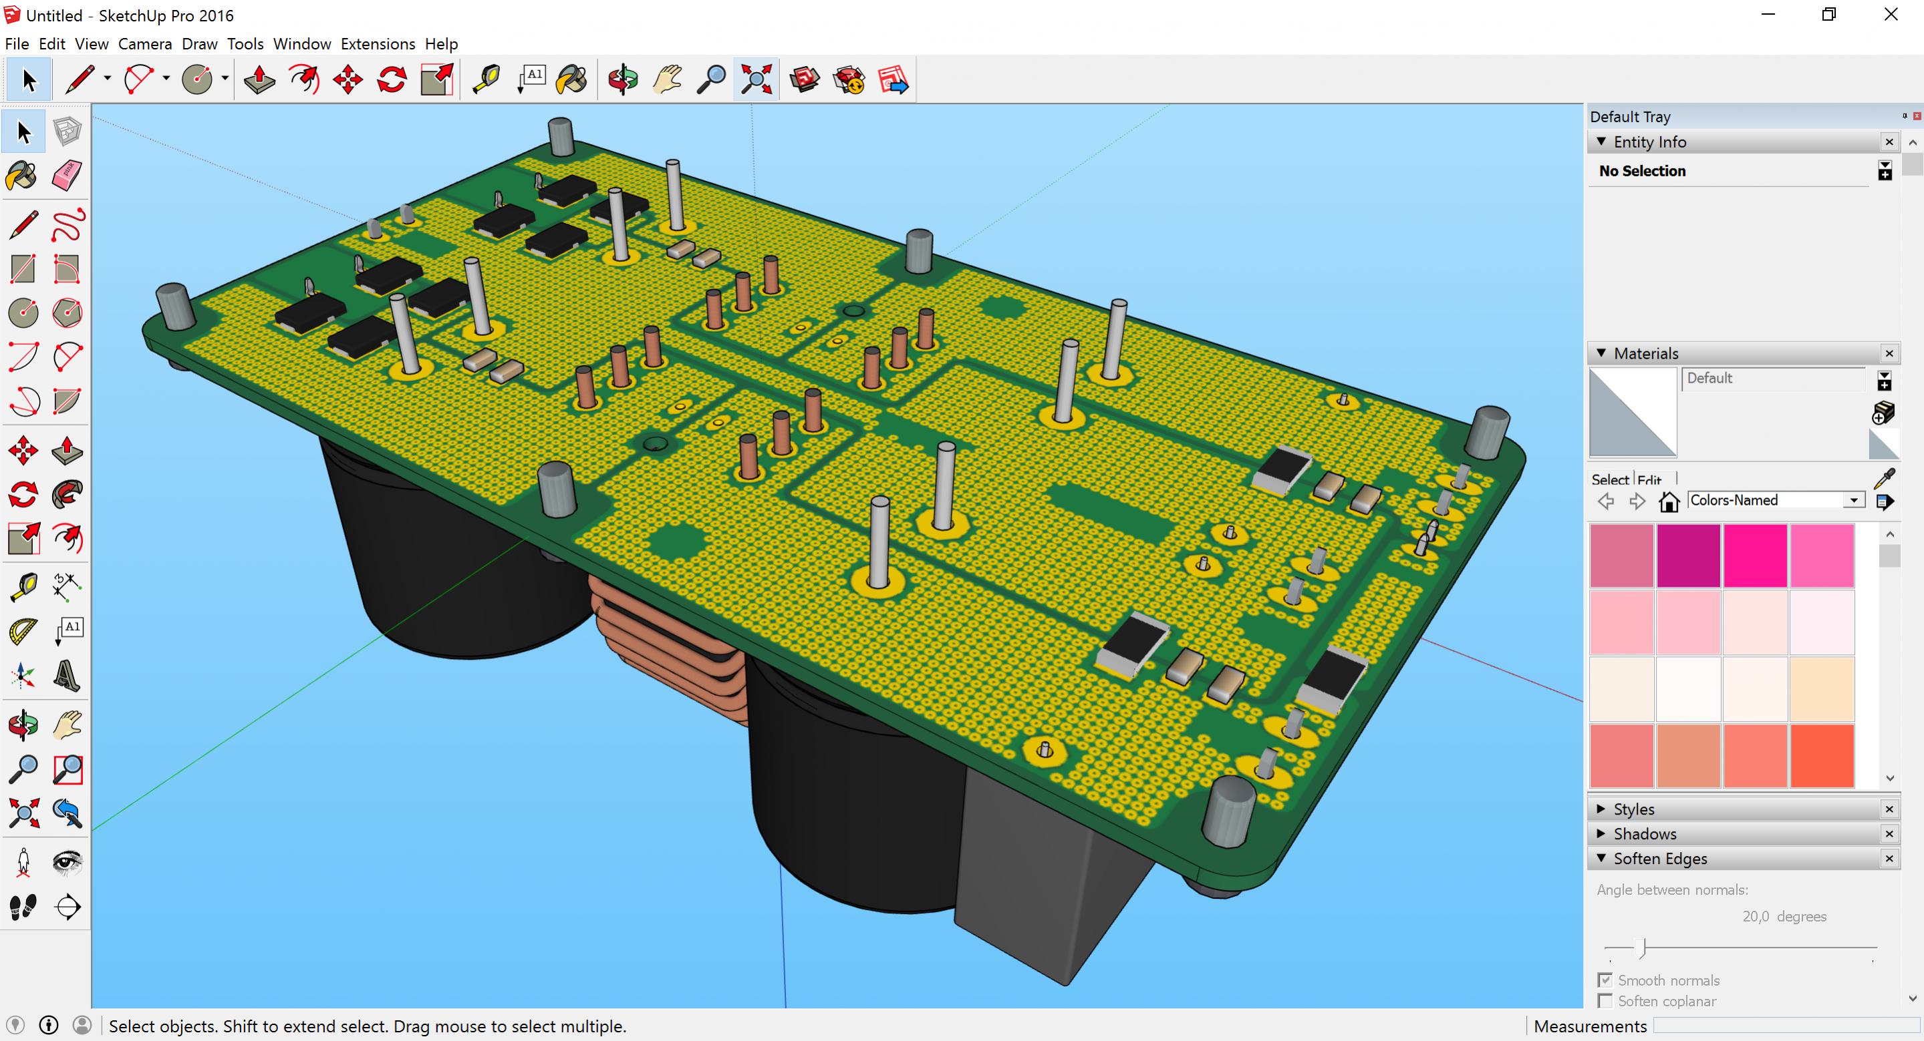Activate the Follow Me tool
The image size is (1924, 1041).
coord(67,495)
